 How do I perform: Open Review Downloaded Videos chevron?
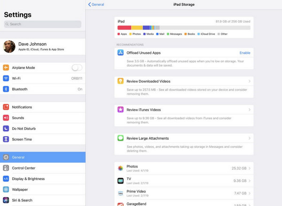click(x=250, y=81)
